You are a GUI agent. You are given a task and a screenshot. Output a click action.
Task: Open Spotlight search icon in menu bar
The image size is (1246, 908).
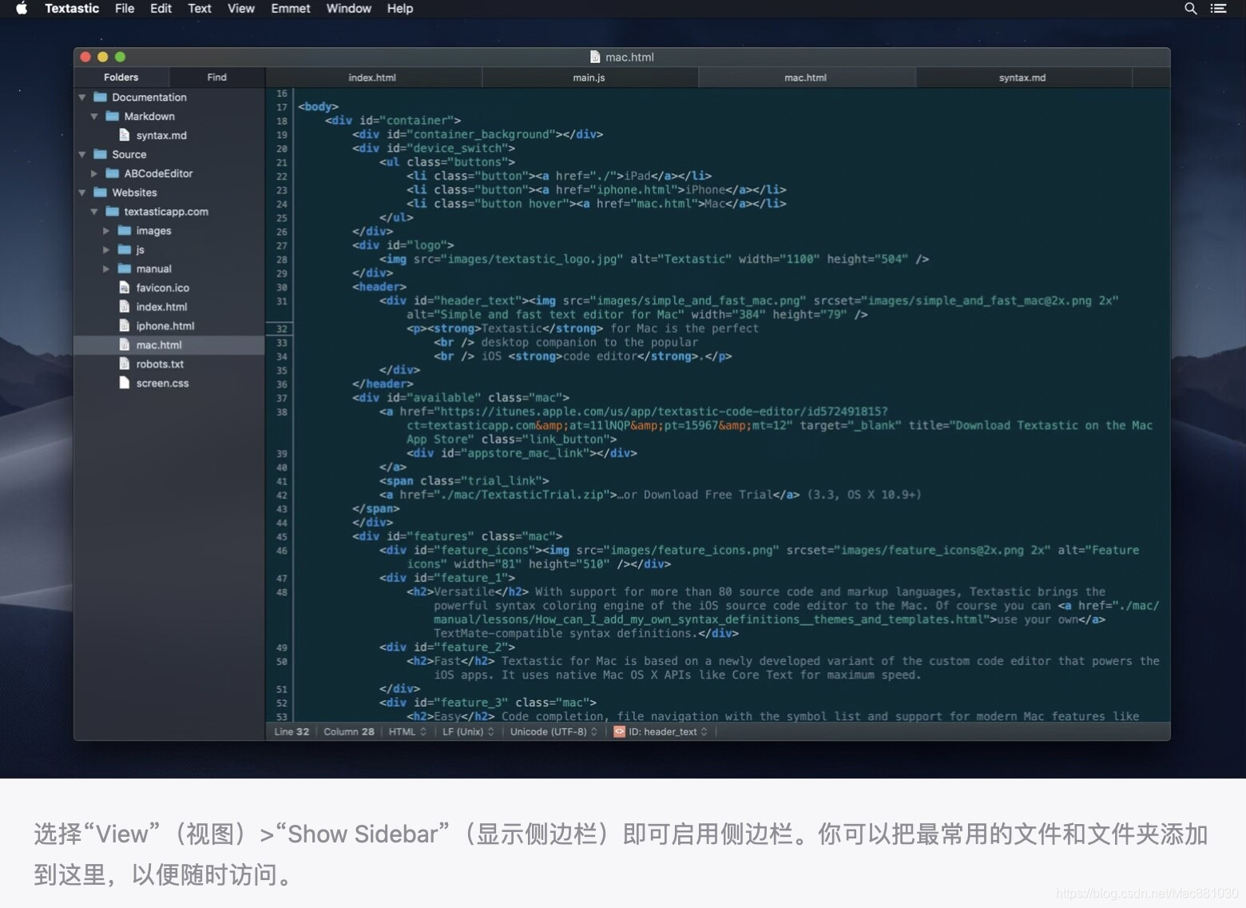(1190, 9)
